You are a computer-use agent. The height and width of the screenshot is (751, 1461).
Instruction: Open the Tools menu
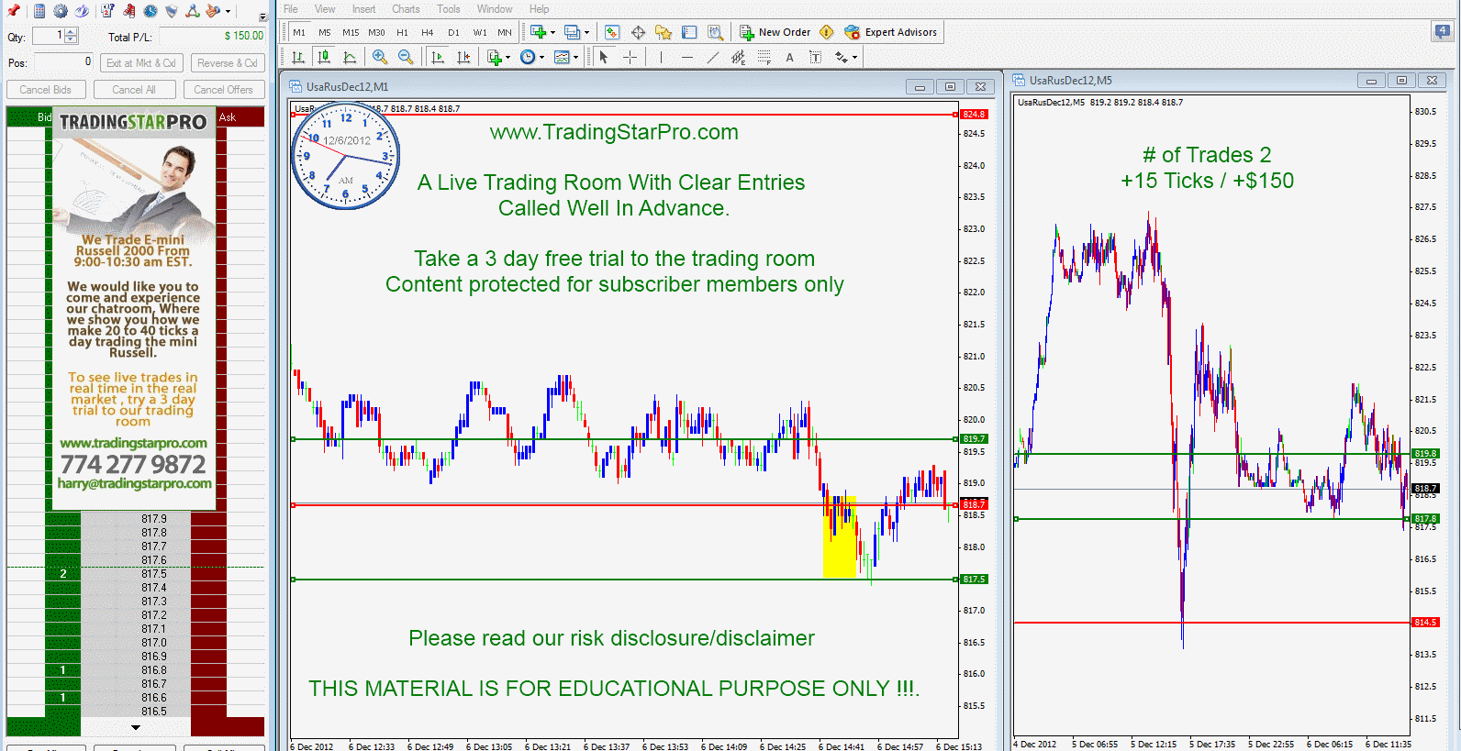point(449,9)
